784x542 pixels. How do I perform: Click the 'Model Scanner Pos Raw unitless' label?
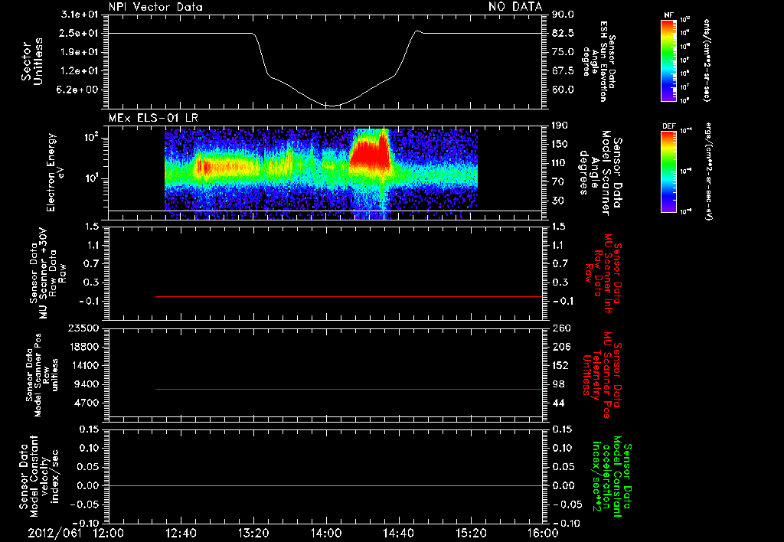[x=41, y=375]
